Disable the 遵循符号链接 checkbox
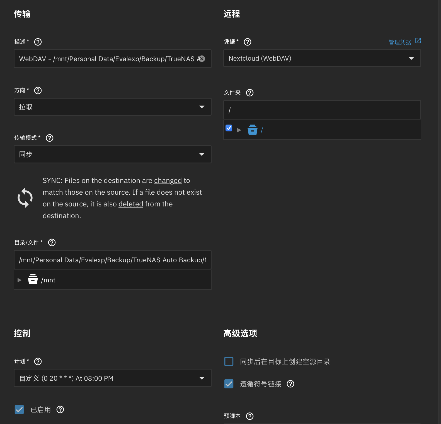The width and height of the screenshot is (441, 424). pos(229,384)
